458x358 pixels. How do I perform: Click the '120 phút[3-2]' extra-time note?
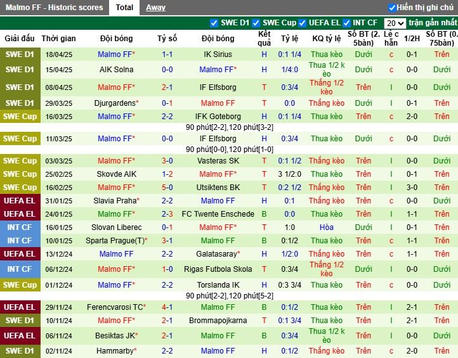[x=251, y=127]
